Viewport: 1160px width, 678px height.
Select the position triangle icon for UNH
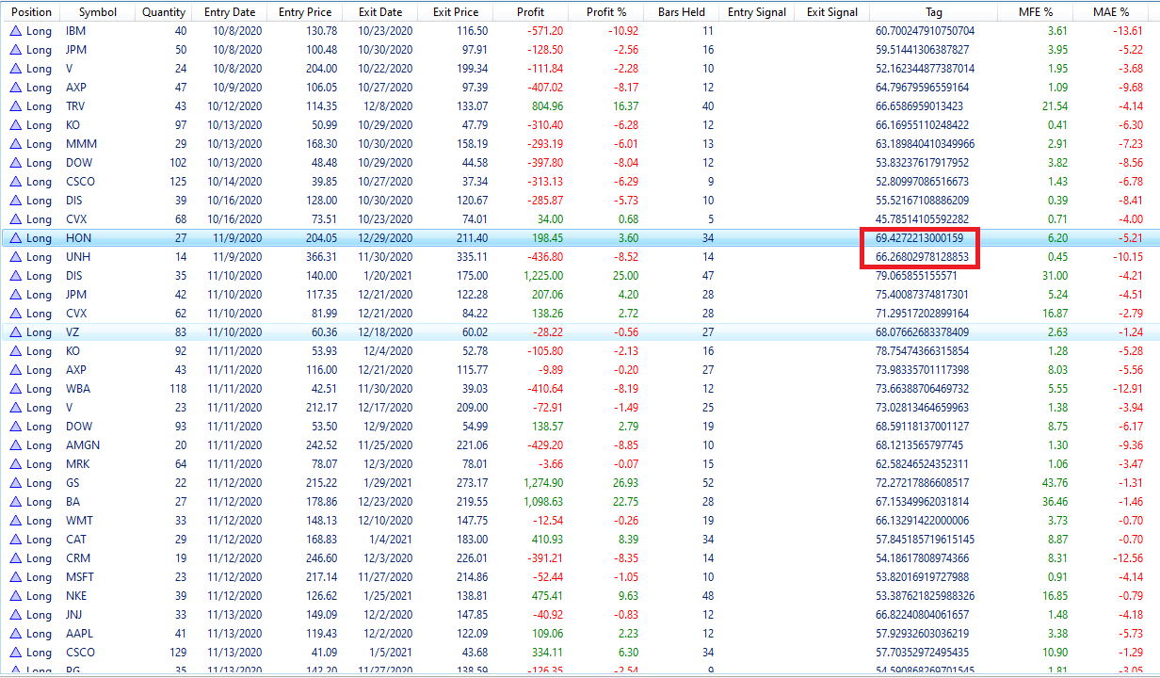pos(15,257)
